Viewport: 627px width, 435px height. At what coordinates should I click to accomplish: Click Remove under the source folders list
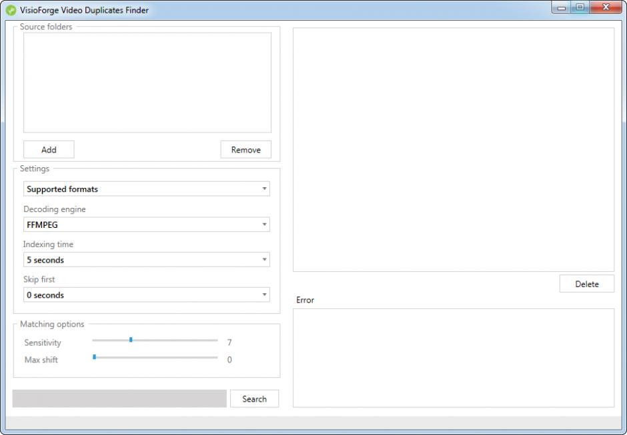coord(245,150)
